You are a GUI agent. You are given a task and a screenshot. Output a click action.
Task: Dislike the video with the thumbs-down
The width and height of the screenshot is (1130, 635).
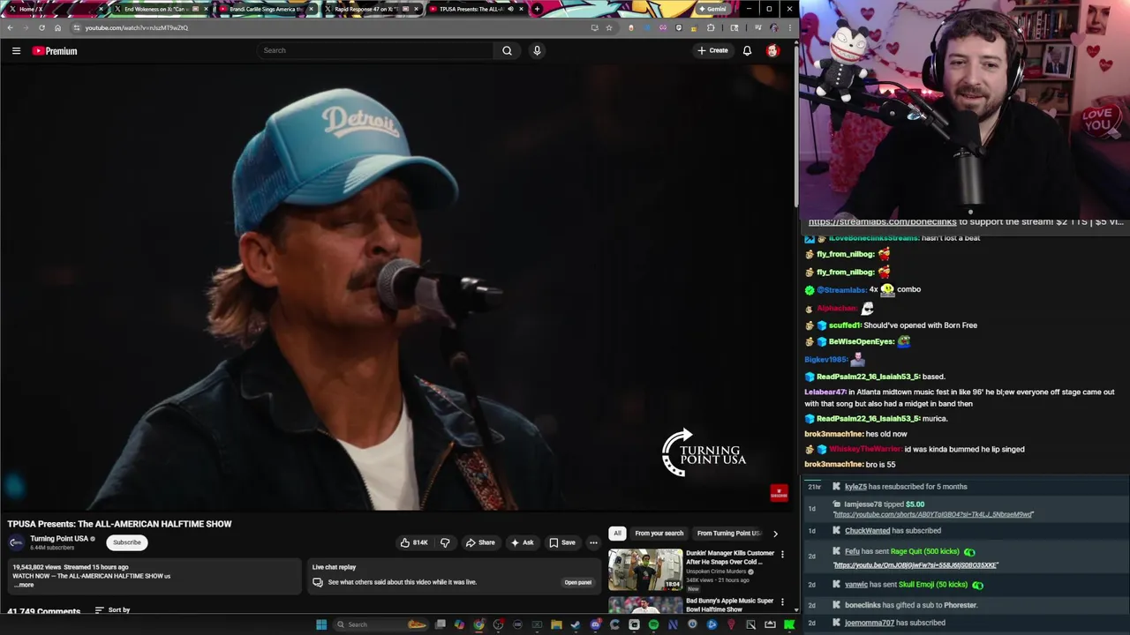point(445,542)
